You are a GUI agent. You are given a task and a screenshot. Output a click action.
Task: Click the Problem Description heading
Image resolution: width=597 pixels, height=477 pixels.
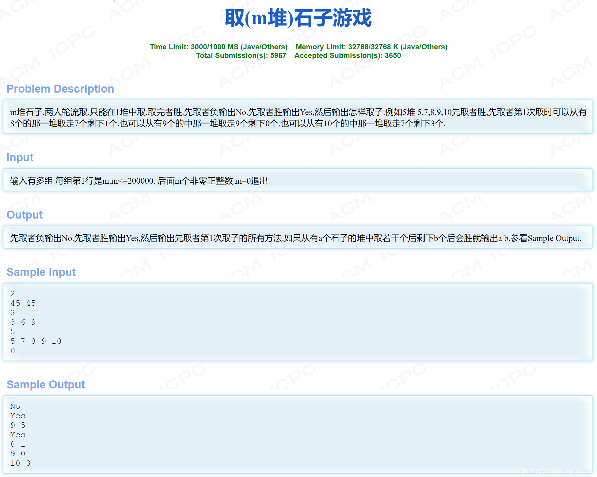point(60,89)
